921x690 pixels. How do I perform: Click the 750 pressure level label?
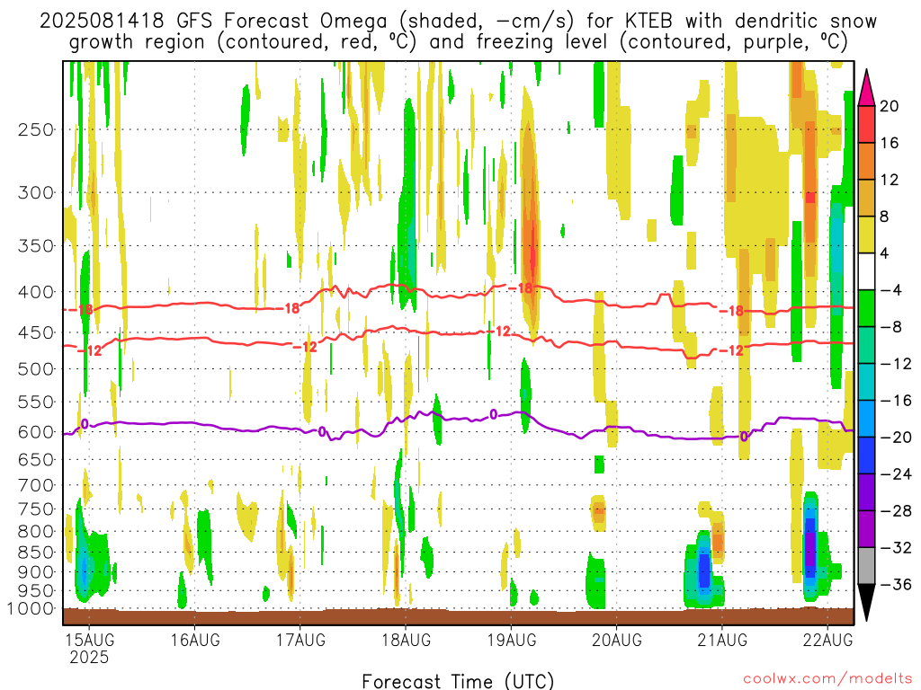click(36, 509)
